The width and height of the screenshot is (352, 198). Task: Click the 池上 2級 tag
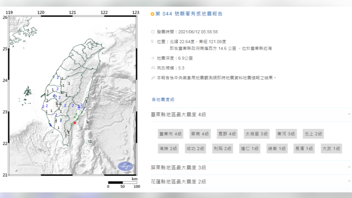click(x=313, y=134)
